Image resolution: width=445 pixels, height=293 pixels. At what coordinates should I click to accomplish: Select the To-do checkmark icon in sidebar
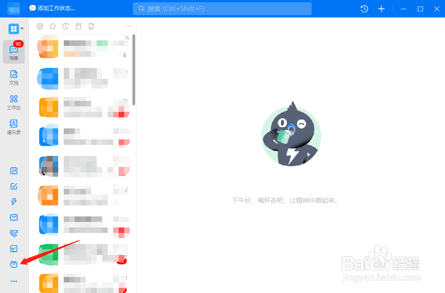click(13, 186)
